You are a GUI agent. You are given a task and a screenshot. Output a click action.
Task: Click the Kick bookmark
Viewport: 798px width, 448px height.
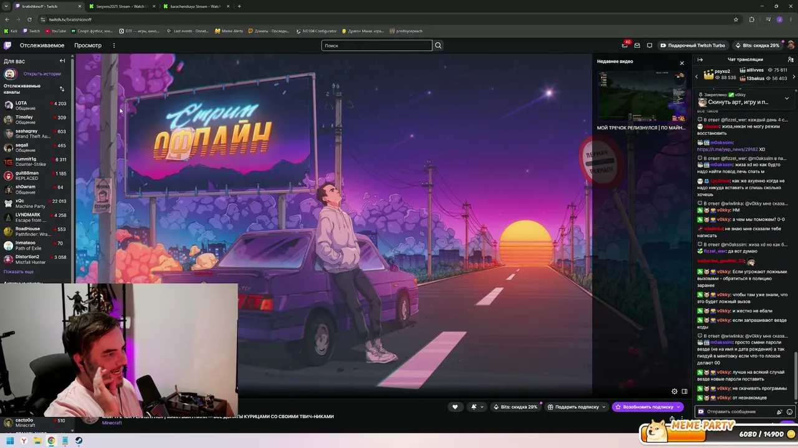(x=11, y=30)
